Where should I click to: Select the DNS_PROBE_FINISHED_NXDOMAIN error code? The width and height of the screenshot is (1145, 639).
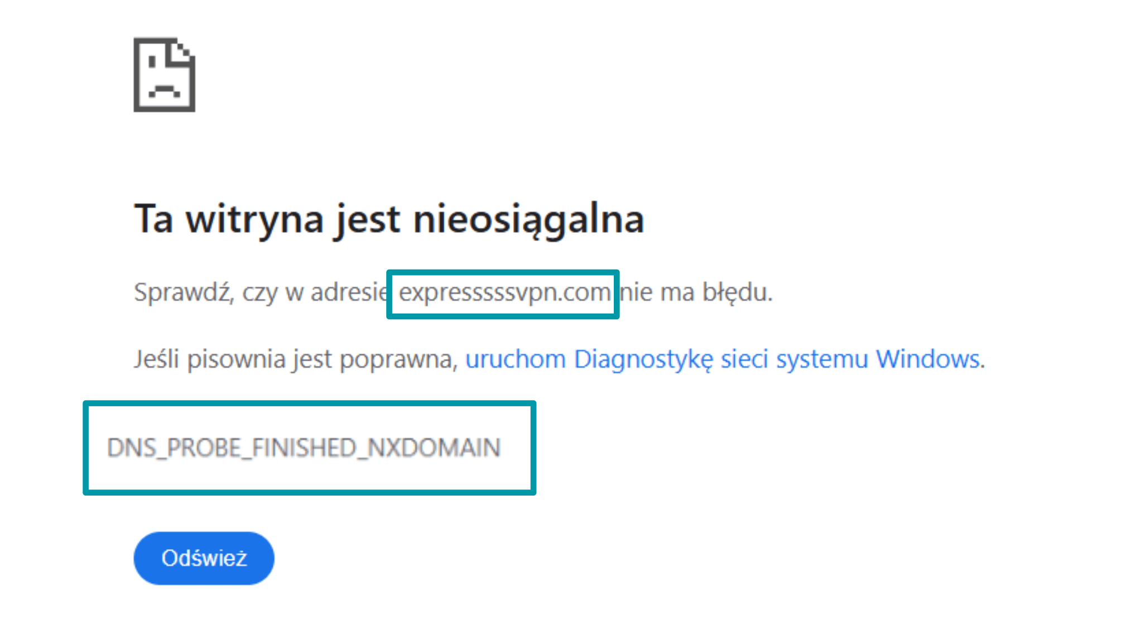(x=304, y=446)
